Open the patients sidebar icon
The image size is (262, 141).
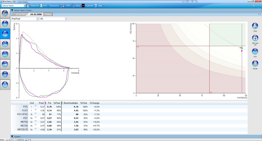point(5,13)
